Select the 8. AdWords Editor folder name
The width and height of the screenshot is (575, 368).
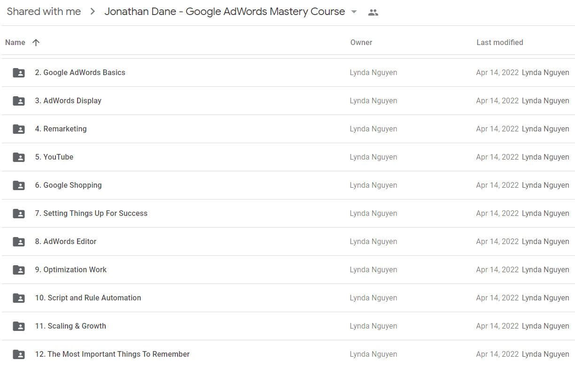(66, 241)
